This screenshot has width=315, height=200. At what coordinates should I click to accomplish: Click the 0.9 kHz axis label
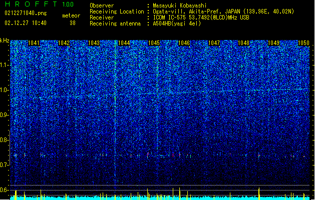click(x=4, y=115)
